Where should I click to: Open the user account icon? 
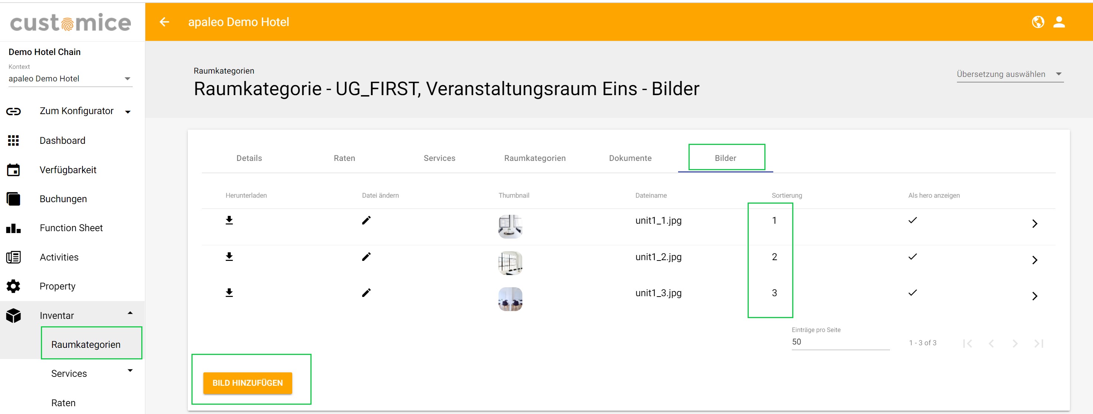tap(1059, 22)
